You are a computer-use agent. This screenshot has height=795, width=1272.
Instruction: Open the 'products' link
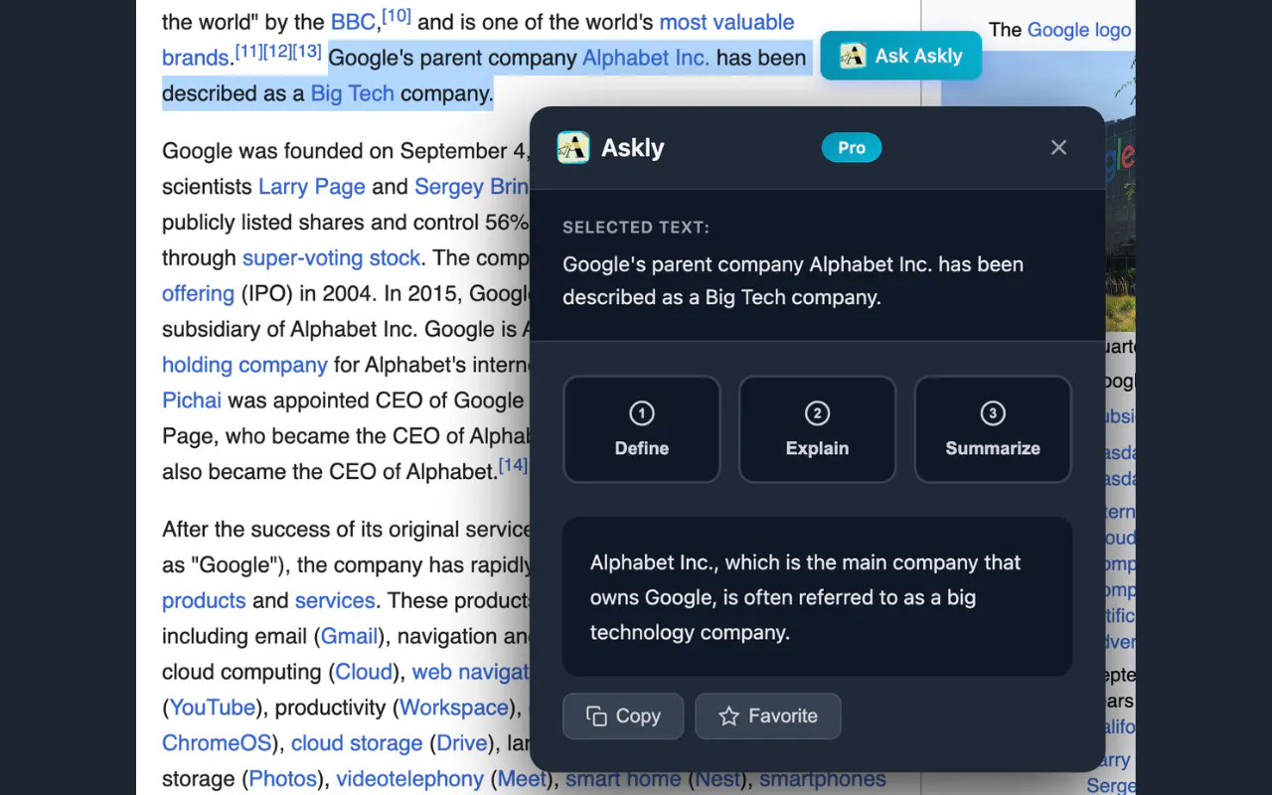tap(204, 601)
